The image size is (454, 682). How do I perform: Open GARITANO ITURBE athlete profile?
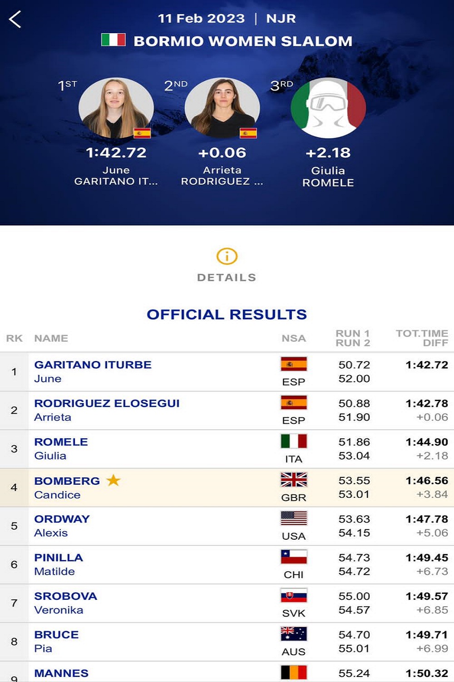pyautogui.click(x=93, y=365)
